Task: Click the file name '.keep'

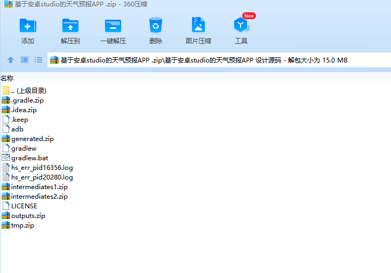Action: point(20,120)
